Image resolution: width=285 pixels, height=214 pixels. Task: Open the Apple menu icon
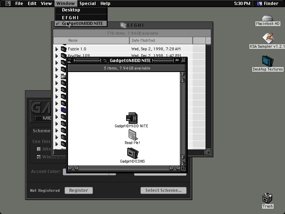coord(8,4)
